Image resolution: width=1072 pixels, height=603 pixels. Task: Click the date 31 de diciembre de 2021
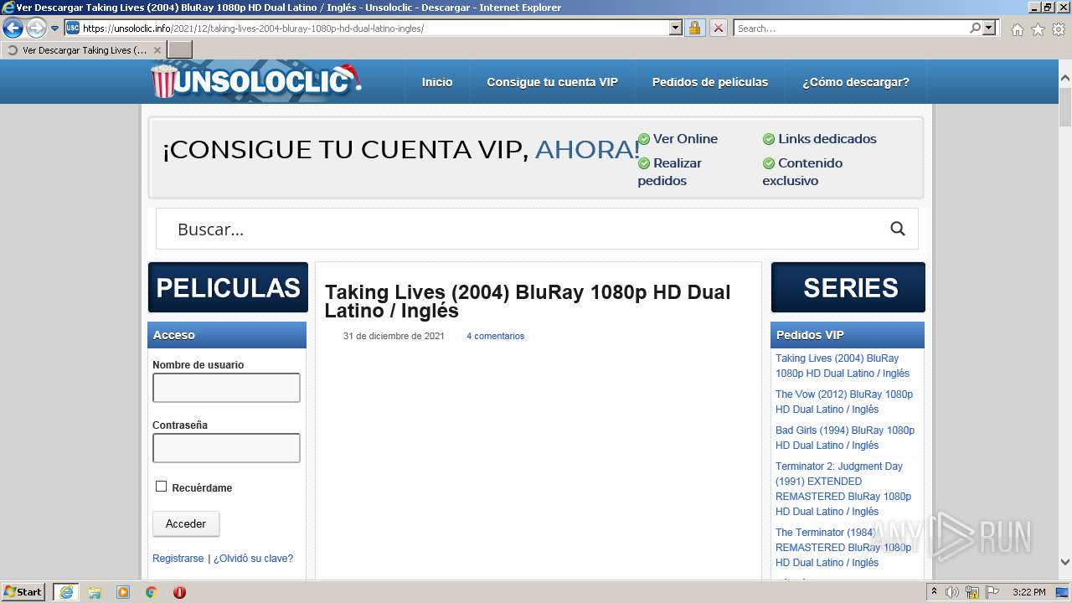click(394, 336)
